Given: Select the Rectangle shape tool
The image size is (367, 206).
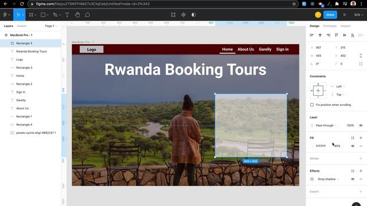Looking at the screenshot, I should coord(43,15).
